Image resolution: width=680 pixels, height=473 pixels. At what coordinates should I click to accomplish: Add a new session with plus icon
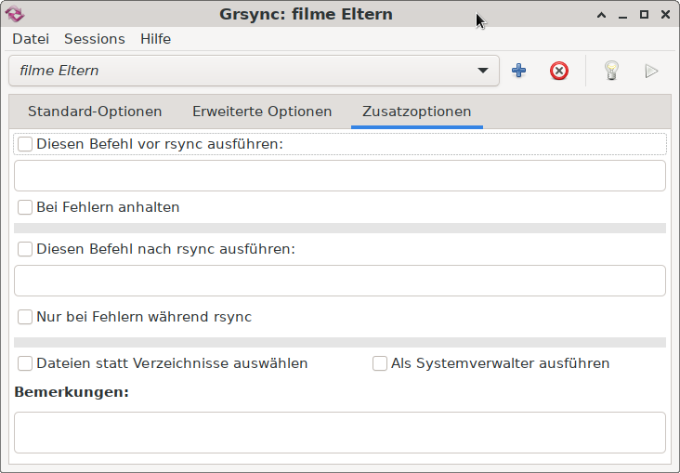[x=518, y=71]
